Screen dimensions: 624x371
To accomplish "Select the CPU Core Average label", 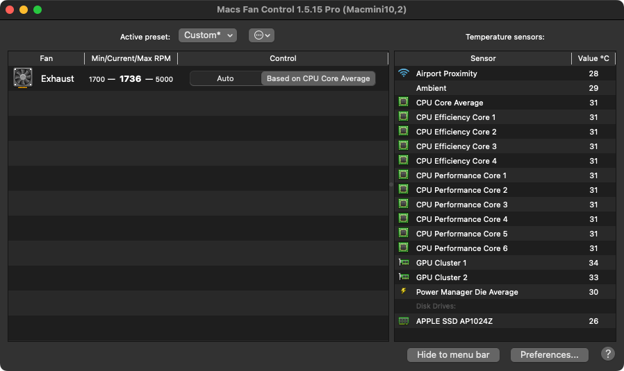I will (450, 103).
